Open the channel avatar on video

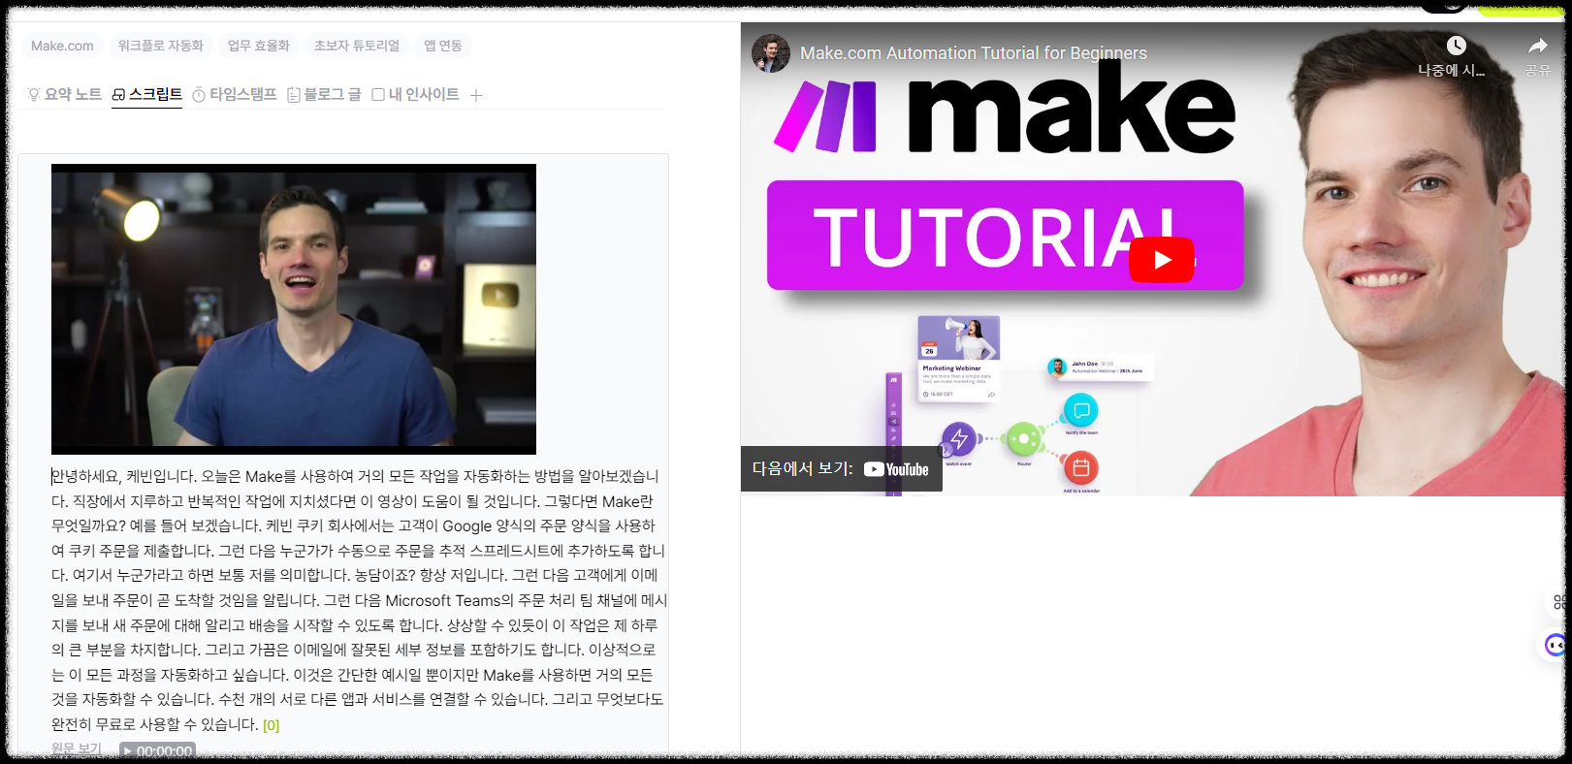coord(771,53)
